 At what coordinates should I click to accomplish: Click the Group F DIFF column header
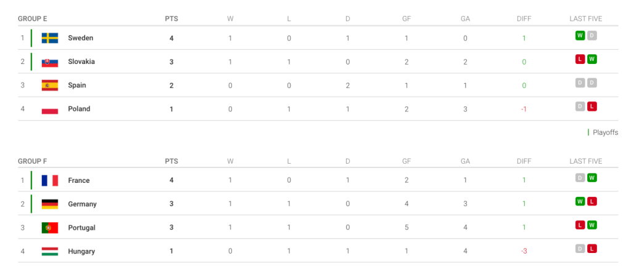[x=524, y=161]
